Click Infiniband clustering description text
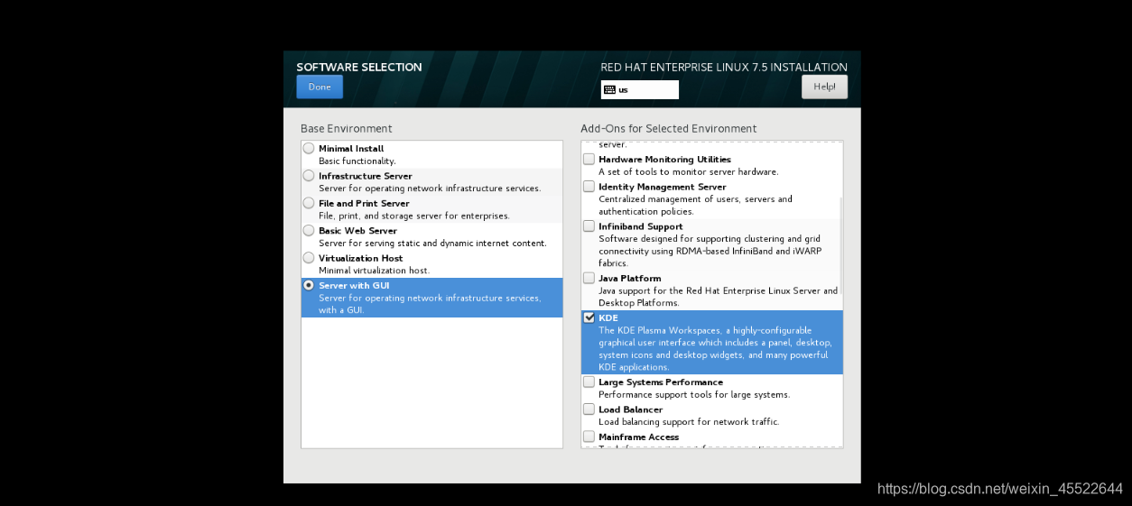This screenshot has height=506, width=1132. (710, 251)
